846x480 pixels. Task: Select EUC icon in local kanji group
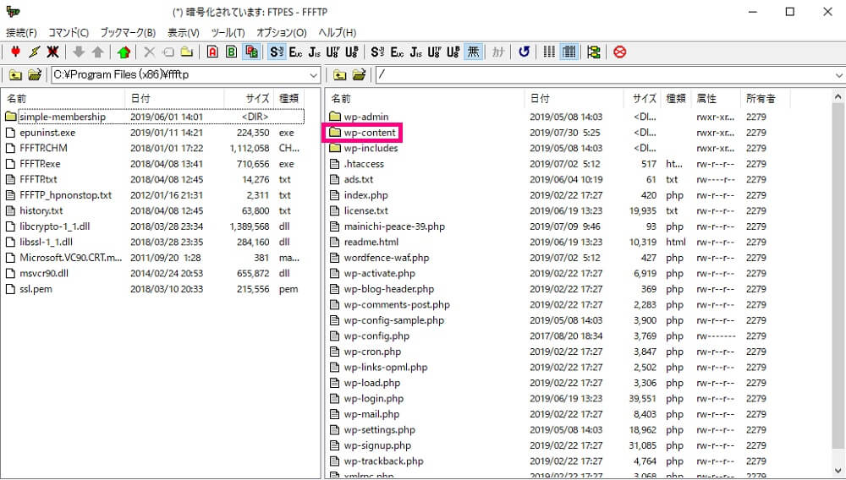[x=397, y=52]
